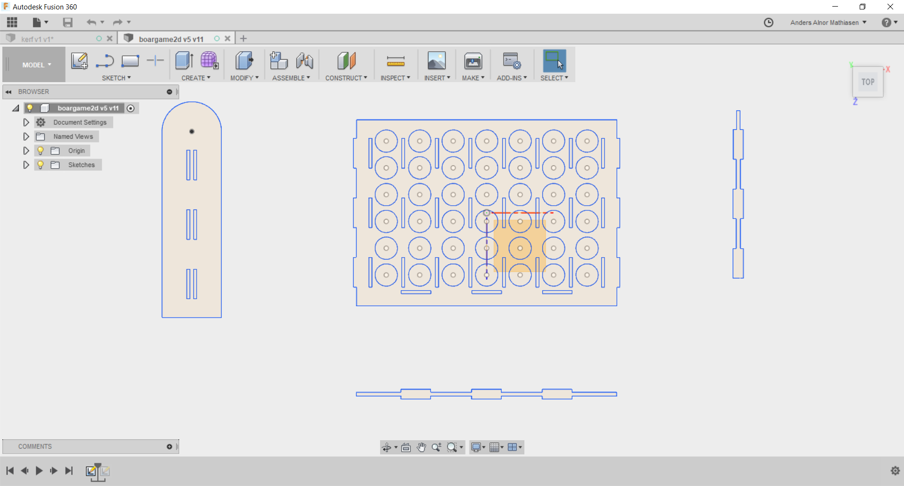Activate component radio button for boargame2d
Viewport: 904px width, 486px height.
pyautogui.click(x=131, y=109)
